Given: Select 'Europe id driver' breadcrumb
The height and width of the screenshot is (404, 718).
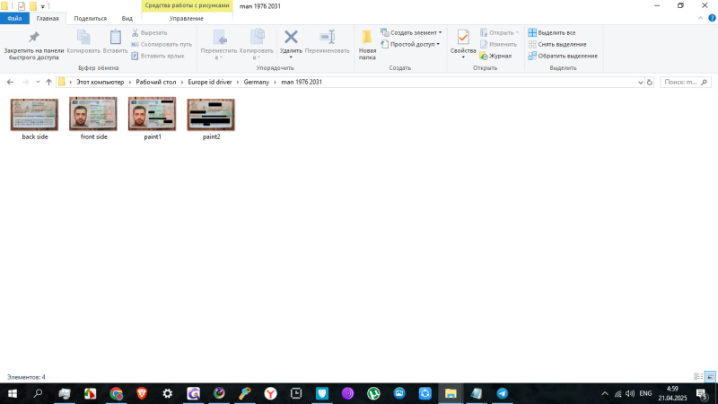Looking at the screenshot, I should tap(210, 82).
